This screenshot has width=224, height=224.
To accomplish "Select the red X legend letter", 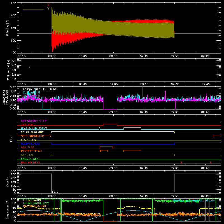I will (x=48, y=5).
